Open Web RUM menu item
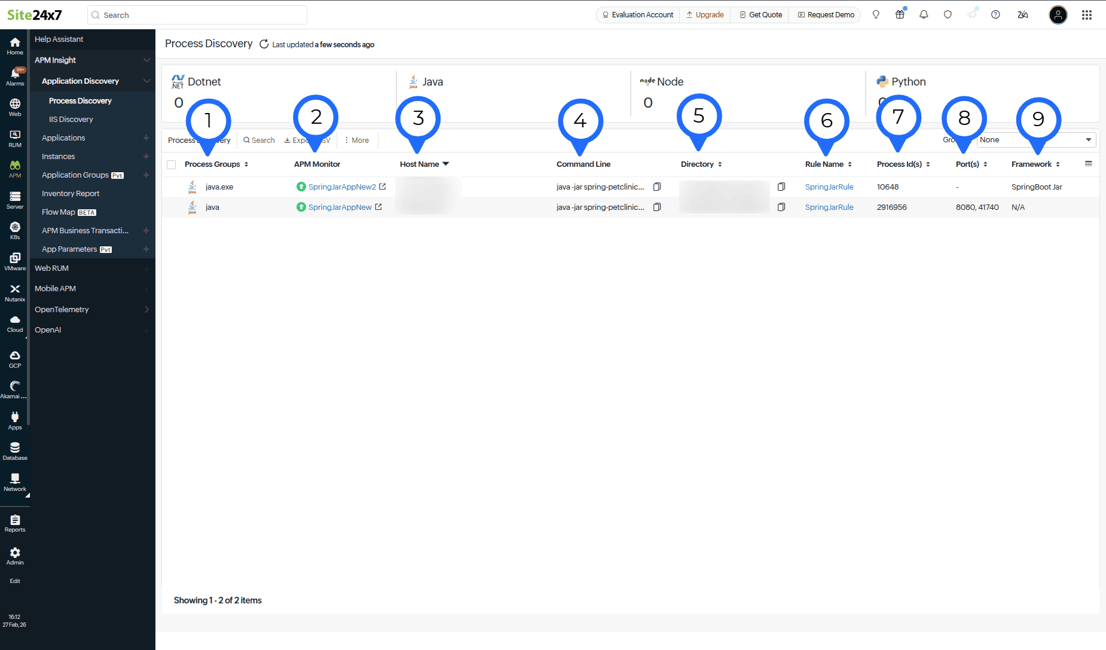This screenshot has width=1106, height=650. pyautogui.click(x=51, y=268)
